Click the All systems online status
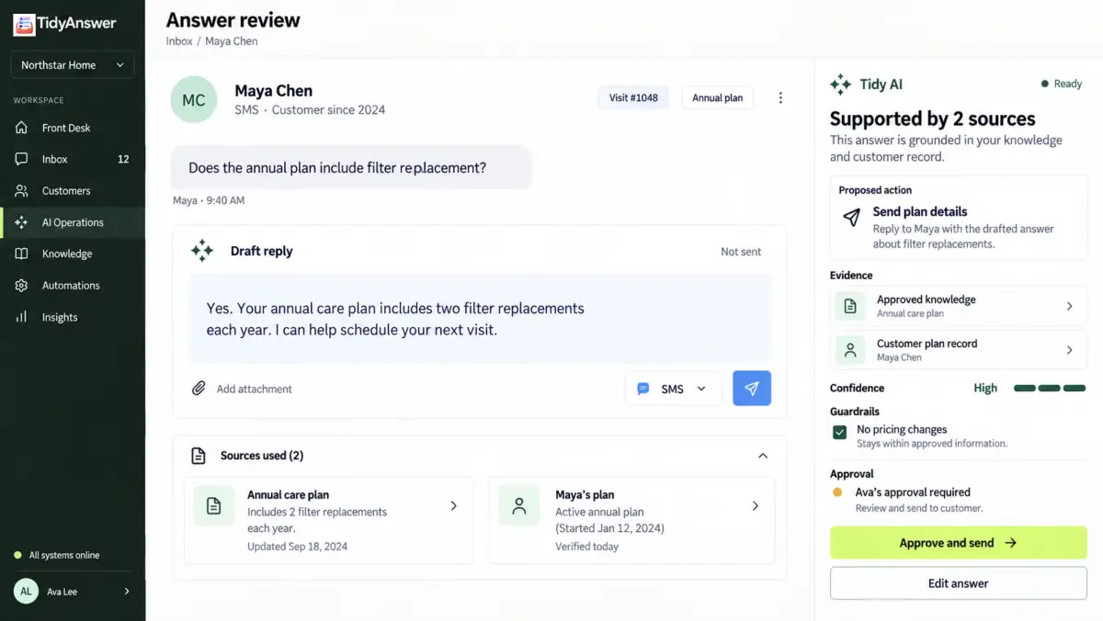This screenshot has width=1103, height=621. coord(57,555)
